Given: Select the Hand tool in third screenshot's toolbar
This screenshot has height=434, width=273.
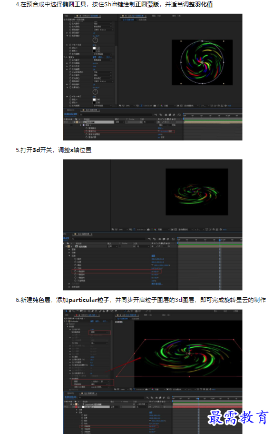Looking at the screenshot, I should coord(70,311).
